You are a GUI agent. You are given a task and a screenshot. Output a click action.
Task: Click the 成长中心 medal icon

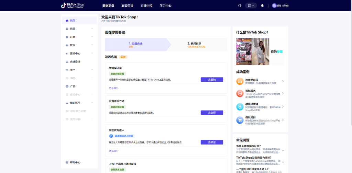tap(67, 95)
